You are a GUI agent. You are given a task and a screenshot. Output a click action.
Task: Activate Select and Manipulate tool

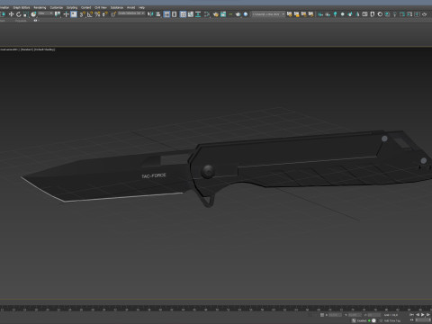[66, 14]
